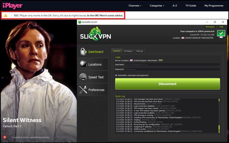
Task: Minimize the SlickVPN window
Action: pyautogui.click(x=207, y=22)
